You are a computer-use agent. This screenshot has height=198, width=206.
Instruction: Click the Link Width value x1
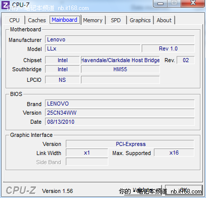click(x=87, y=153)
